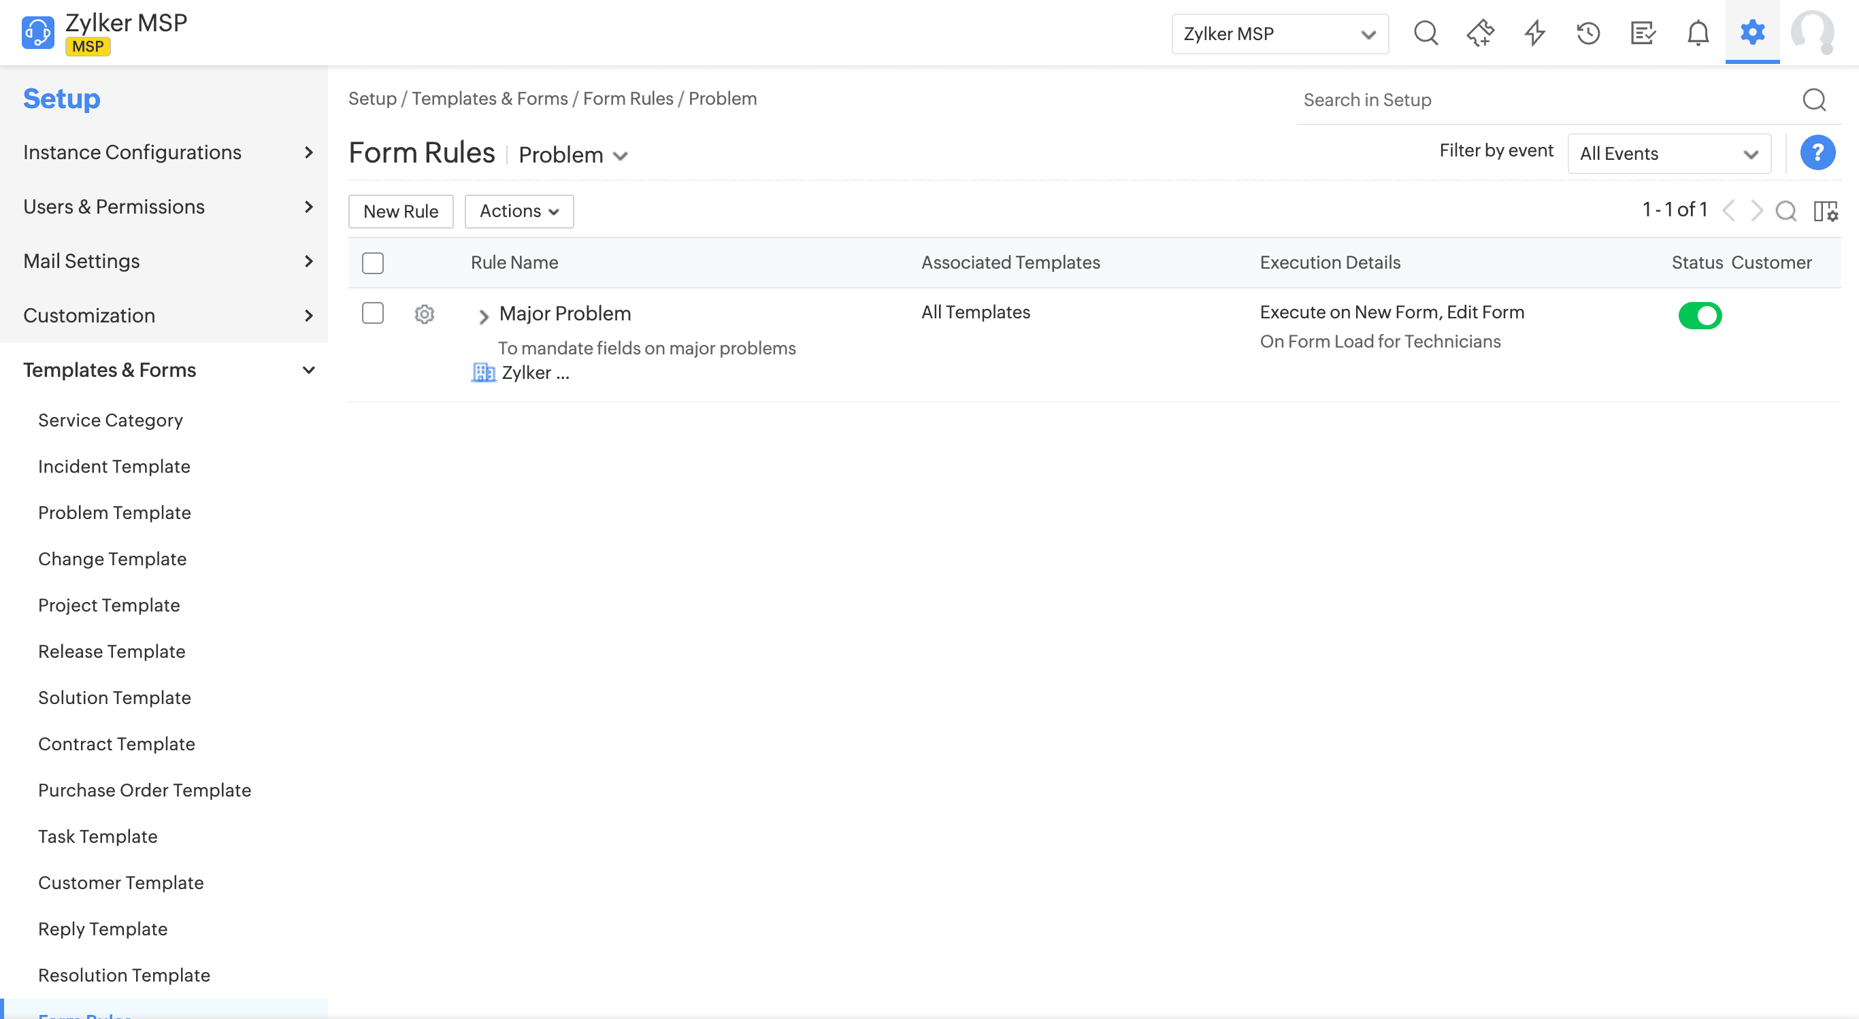Disable the Major Problem status toggle
Screen dimensions: 1859x1019
point(1700,316)
